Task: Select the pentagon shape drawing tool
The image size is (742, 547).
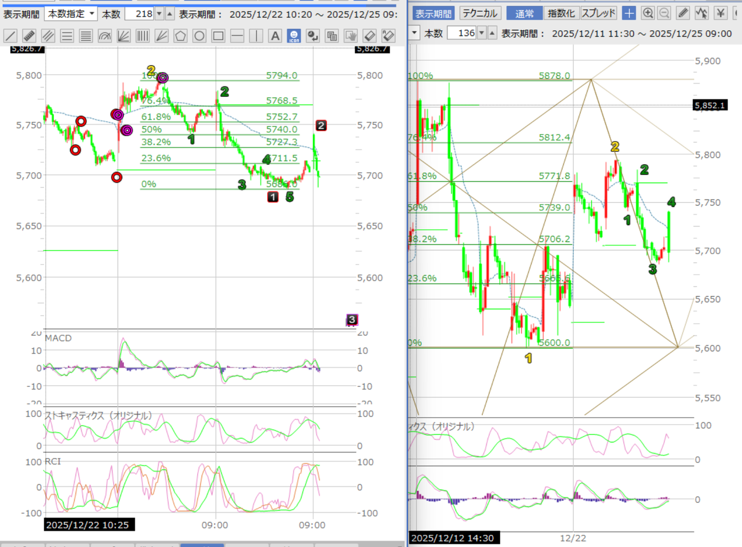Action: 181,36
